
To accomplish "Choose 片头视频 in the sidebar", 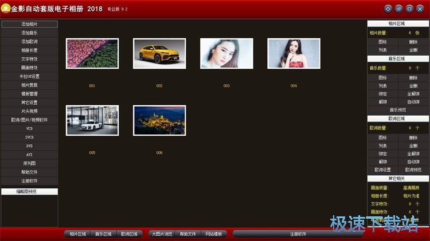I will tap(29, 111).
